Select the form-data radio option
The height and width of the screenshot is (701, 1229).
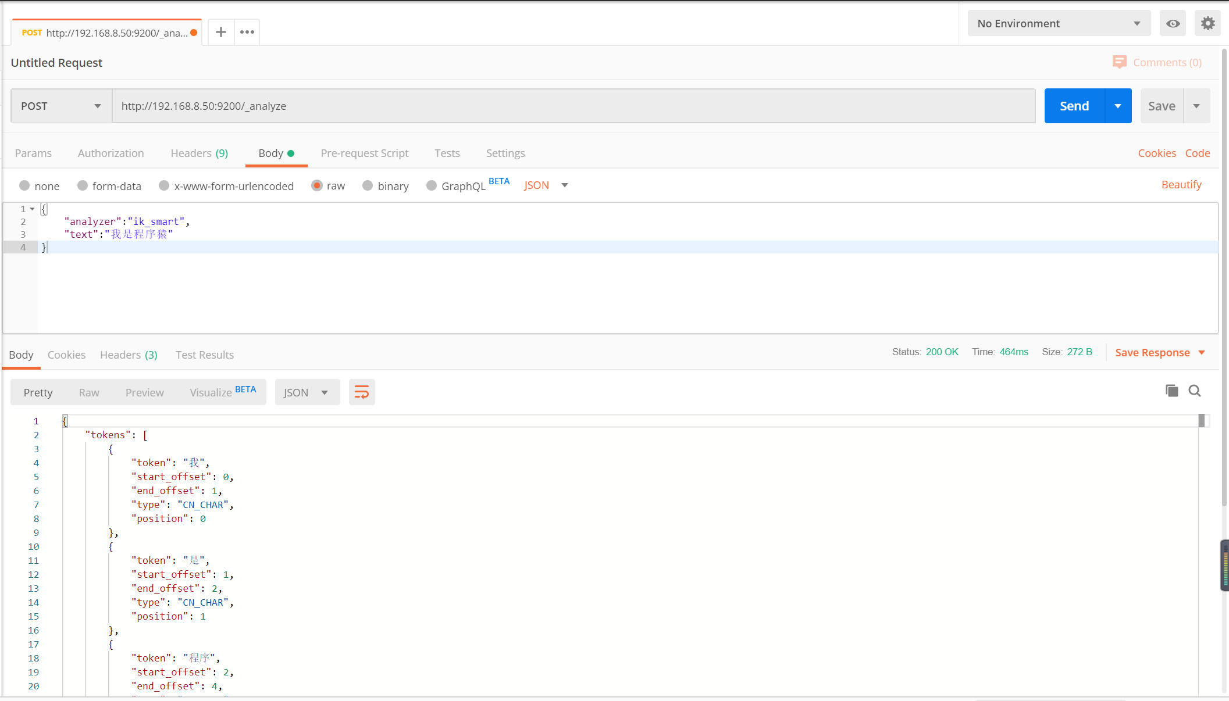[x=83, y=185]
